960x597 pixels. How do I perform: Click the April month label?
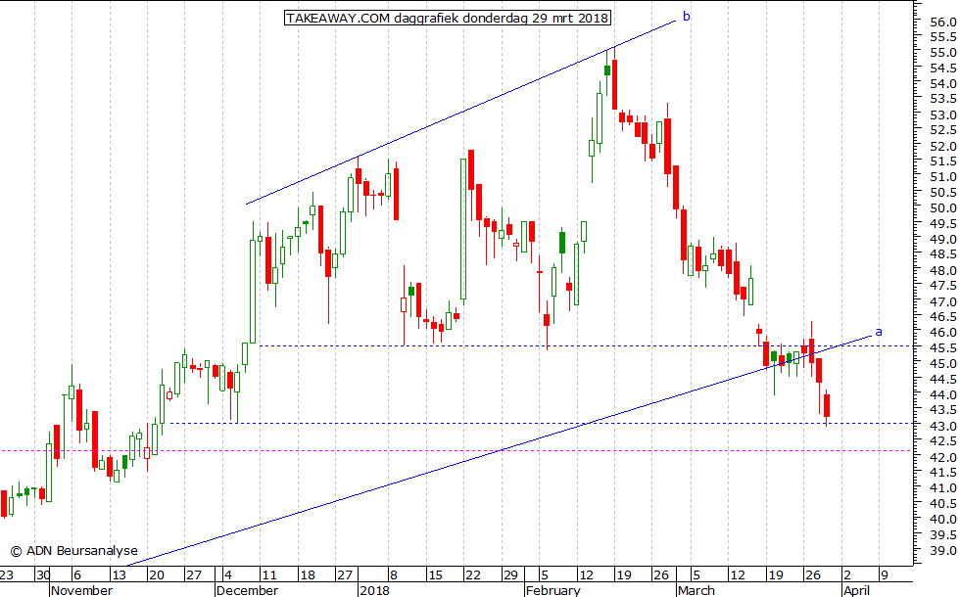(856, 590)
